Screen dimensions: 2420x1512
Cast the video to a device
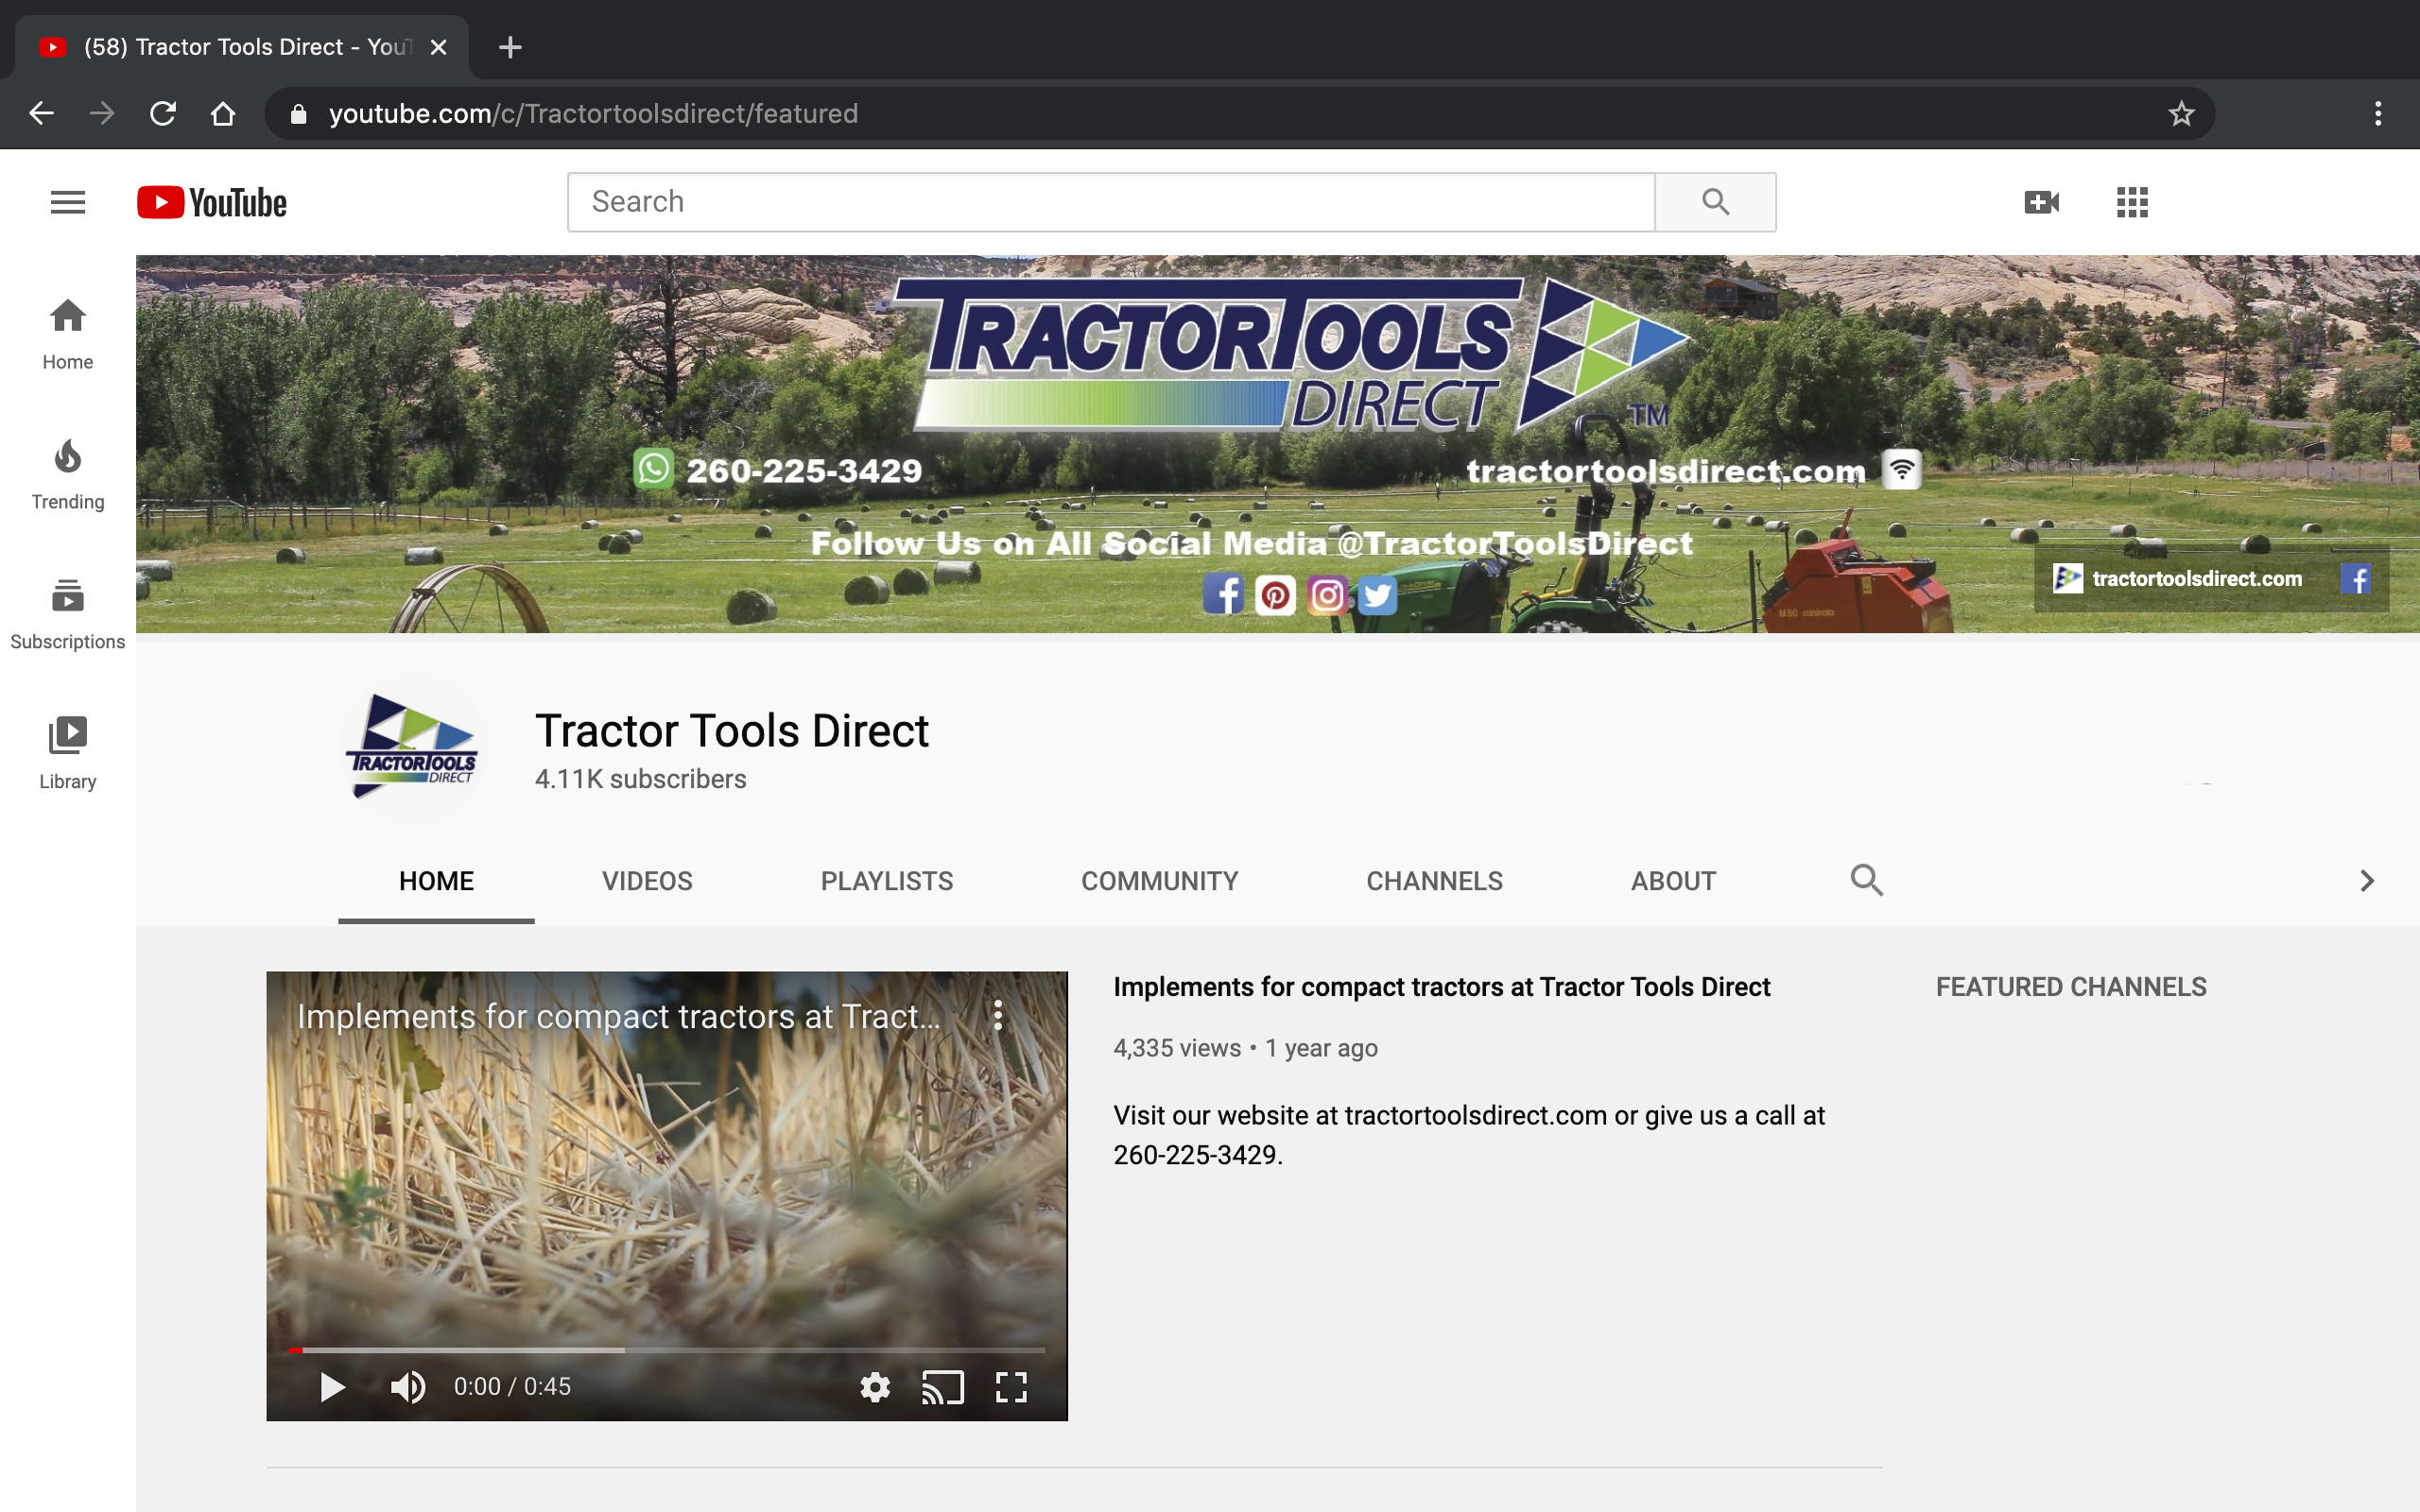[942, 1387]
